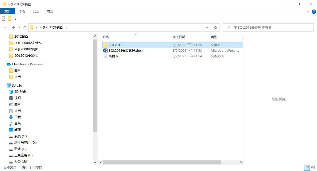Click the 此电脑 computer icon
Viewport: 317px width, 171px height.
(x=9, y=85)
